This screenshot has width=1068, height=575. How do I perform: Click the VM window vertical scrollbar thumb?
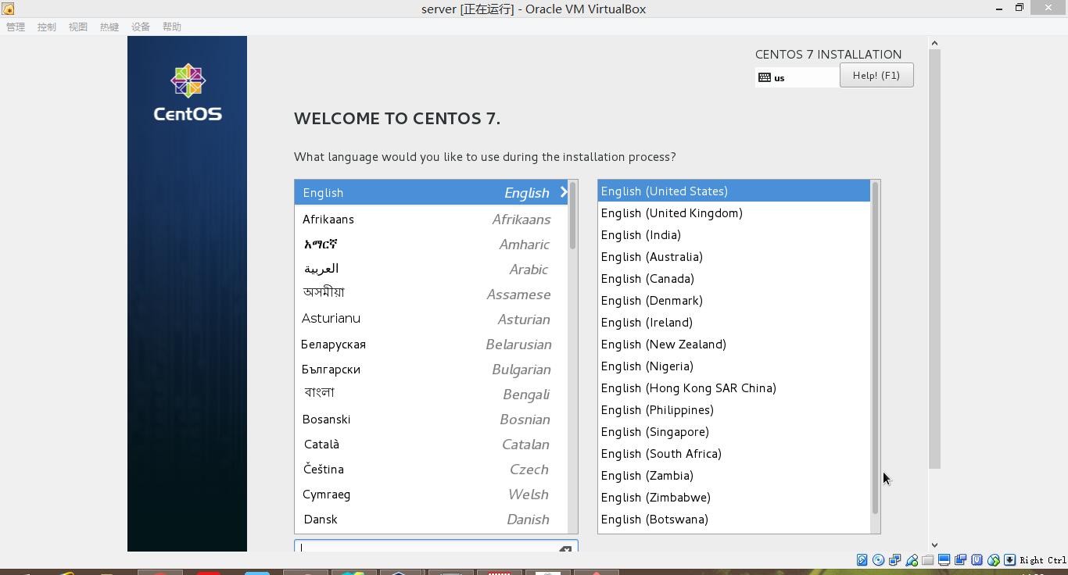[934, 259]
